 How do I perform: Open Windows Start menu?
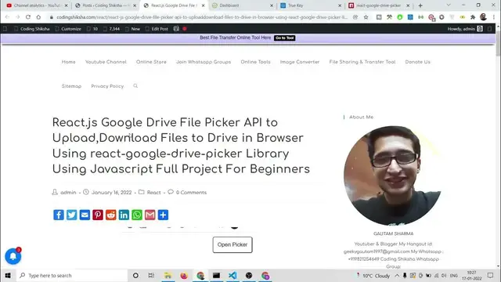pyautogui.click(x=8, y=275)
